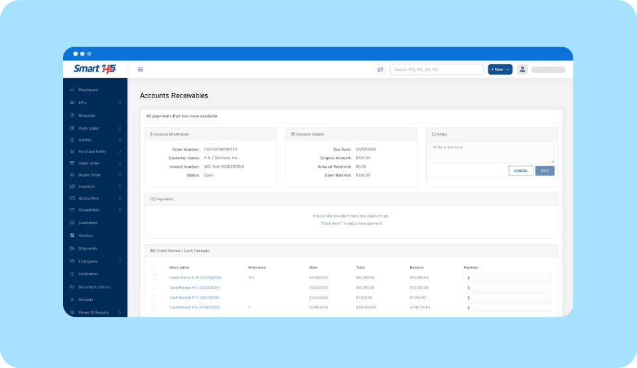
Task: Click the "Click here" add payment link
Action: [331, 223]
